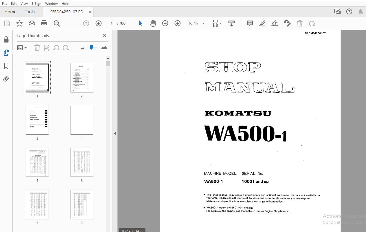This screenshot has width=366, height=232.
Task: Open the Help menu
Action: (65, 3)
